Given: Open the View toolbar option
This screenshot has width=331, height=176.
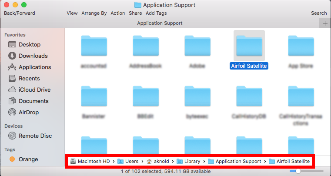Looking at the screenshot, I should tap(72, 13).
